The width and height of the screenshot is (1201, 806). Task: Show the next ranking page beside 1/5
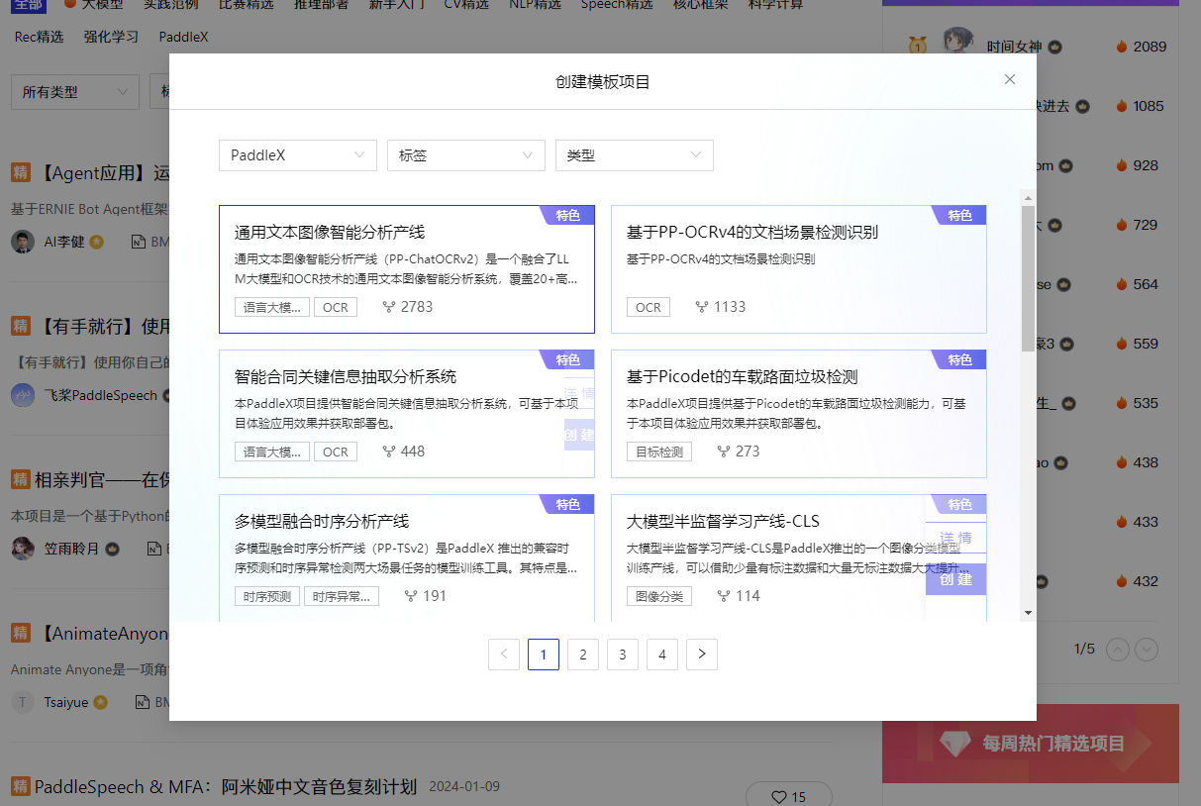tap(1147, 650)
